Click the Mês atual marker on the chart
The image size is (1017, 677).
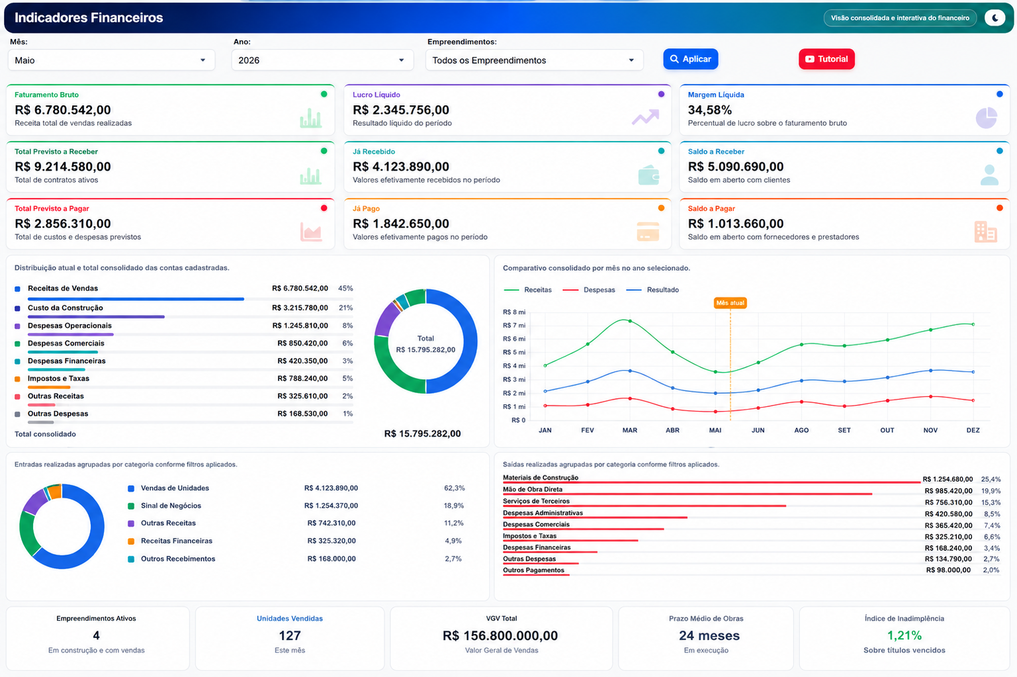point(730,303)
